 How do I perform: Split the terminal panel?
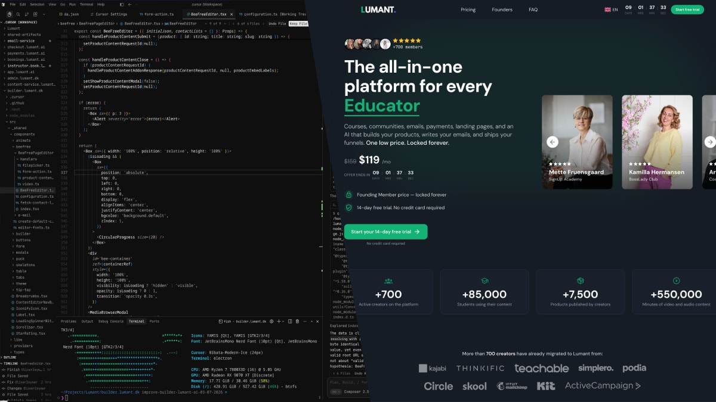[x=290, y=321]
